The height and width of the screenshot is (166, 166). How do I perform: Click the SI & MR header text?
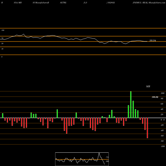pos(18,3)
